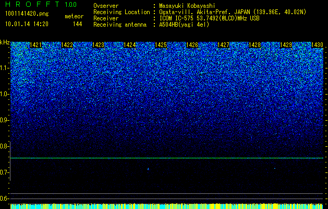Click the 1423 time marker
The image size is (328, 209).
point(98,45)
